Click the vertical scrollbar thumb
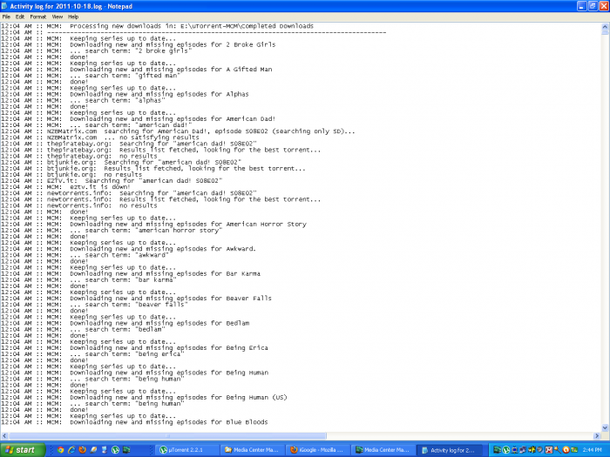Viewport: 610px width, 457px height. [605, 33]
